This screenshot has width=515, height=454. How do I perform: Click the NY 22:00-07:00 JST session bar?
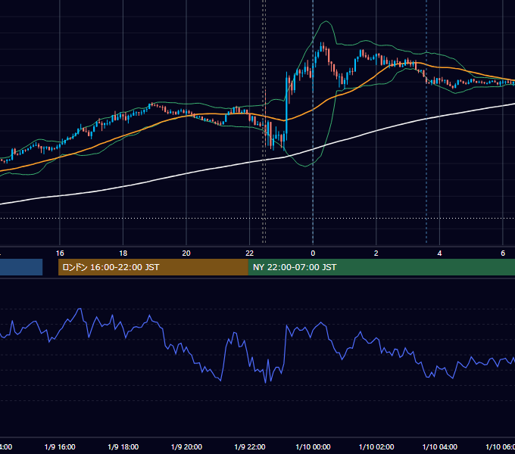point(381,267)
